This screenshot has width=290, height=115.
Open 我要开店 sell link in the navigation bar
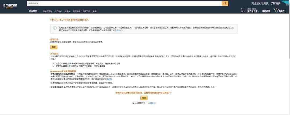pyautogui.click(x=86, y=11)
